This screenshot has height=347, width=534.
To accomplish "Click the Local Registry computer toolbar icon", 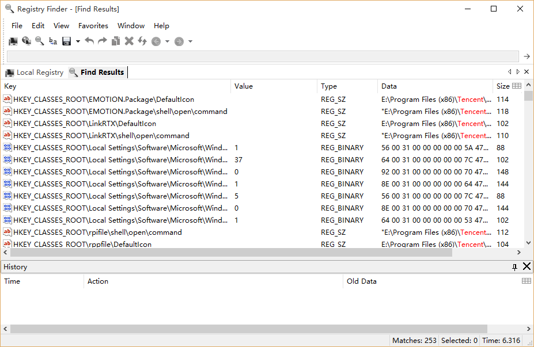I will point(13,41).
